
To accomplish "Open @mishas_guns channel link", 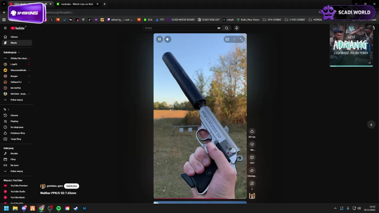I will pyautogui.click(x=55, y=186).
